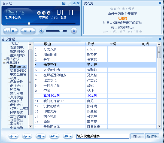This screenshot has height=143, width=164.
Task: Skip to the next track
Action: coord(31,31)
